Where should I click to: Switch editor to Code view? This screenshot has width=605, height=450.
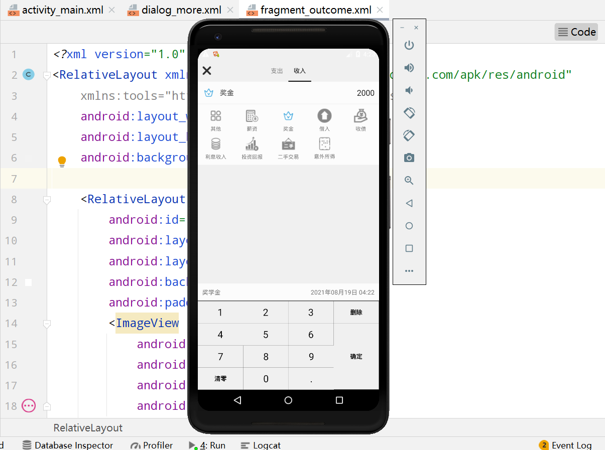point(576,32)
